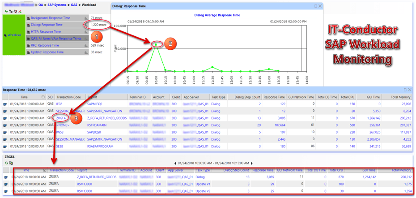The image size is (416, 198).
Task: Click the export icon in the ZRGFA panel toolbar
Action: [12, 163]
